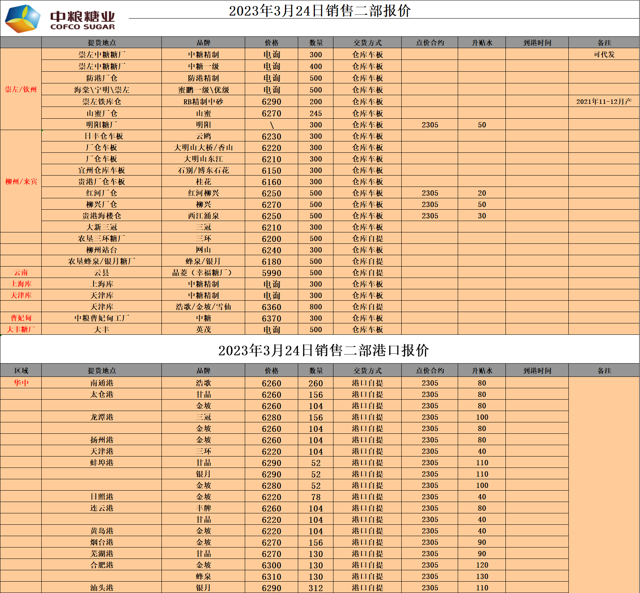The height and width of the screenshot is (593, 640).
Task: Click the 2021年11-12月产 remark cell
Action: 604,102
